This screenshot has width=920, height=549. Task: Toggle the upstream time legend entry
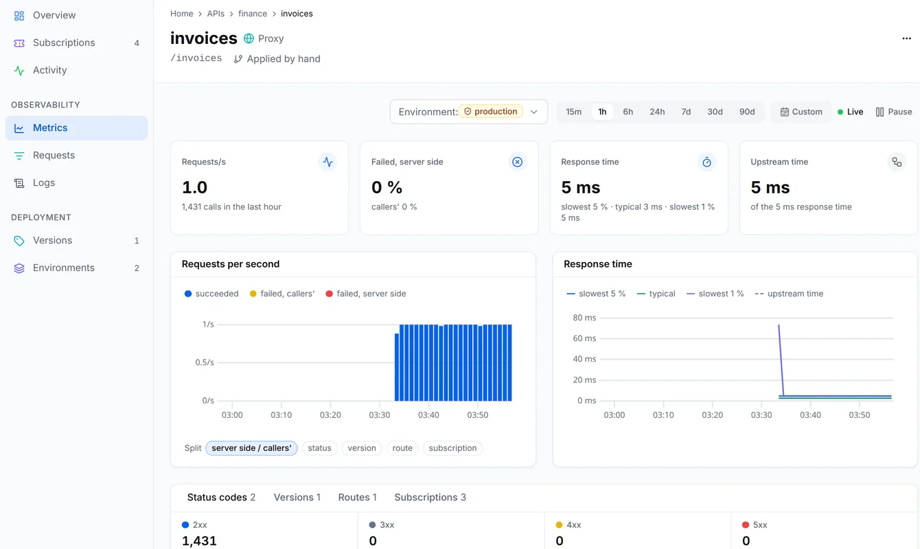(789, 294)
